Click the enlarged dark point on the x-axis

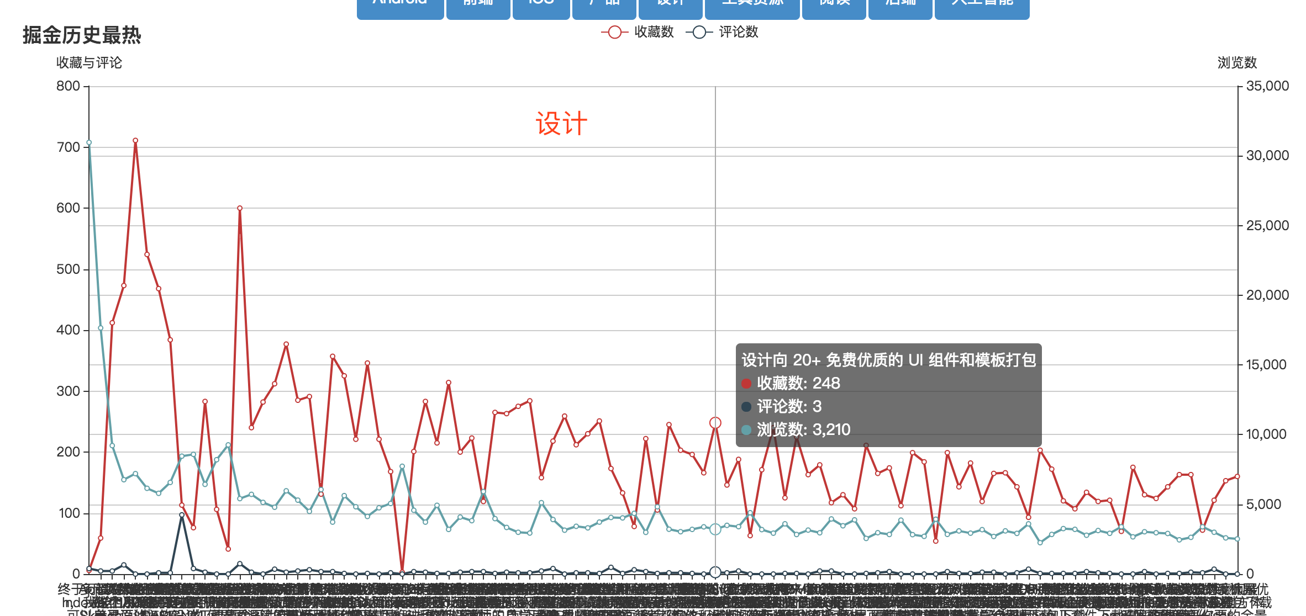coord(715,572)
